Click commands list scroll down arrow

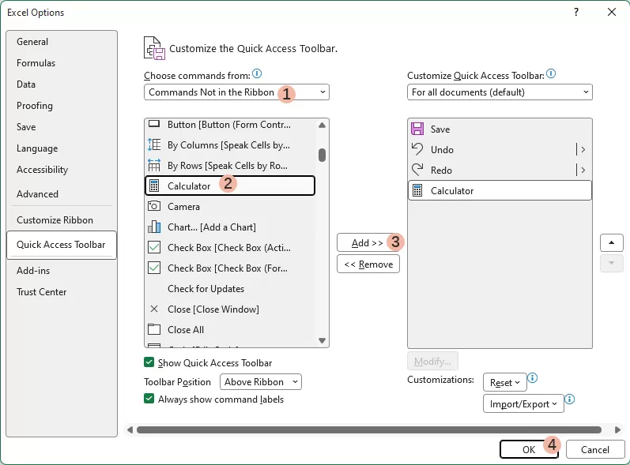click(x=322, y=340)
